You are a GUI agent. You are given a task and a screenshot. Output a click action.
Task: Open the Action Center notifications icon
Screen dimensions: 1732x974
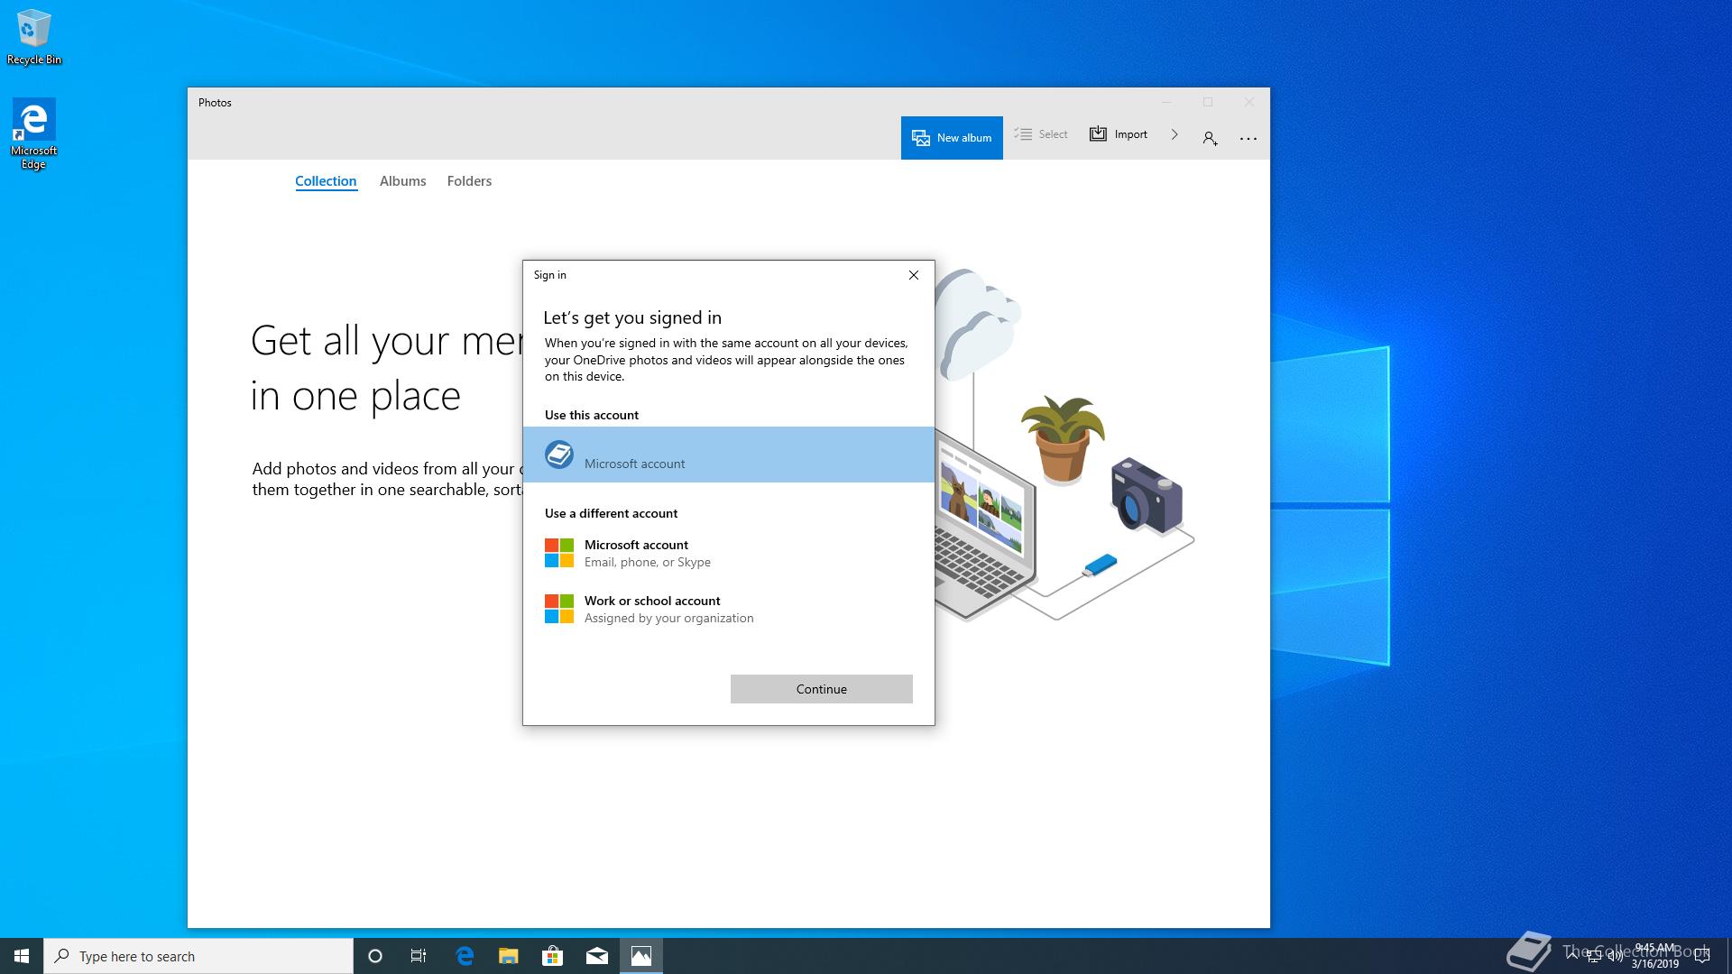point(1702,956)
